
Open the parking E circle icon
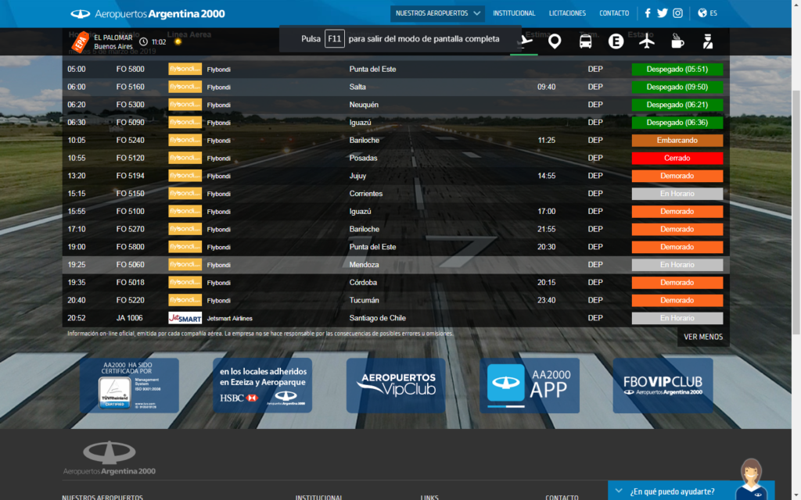(x=616, y=41)
